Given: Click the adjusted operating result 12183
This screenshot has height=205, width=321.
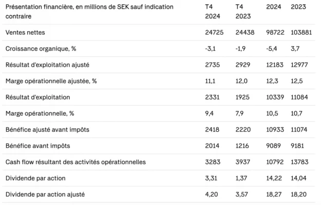Looking at the screenshot, I should 275,65.
